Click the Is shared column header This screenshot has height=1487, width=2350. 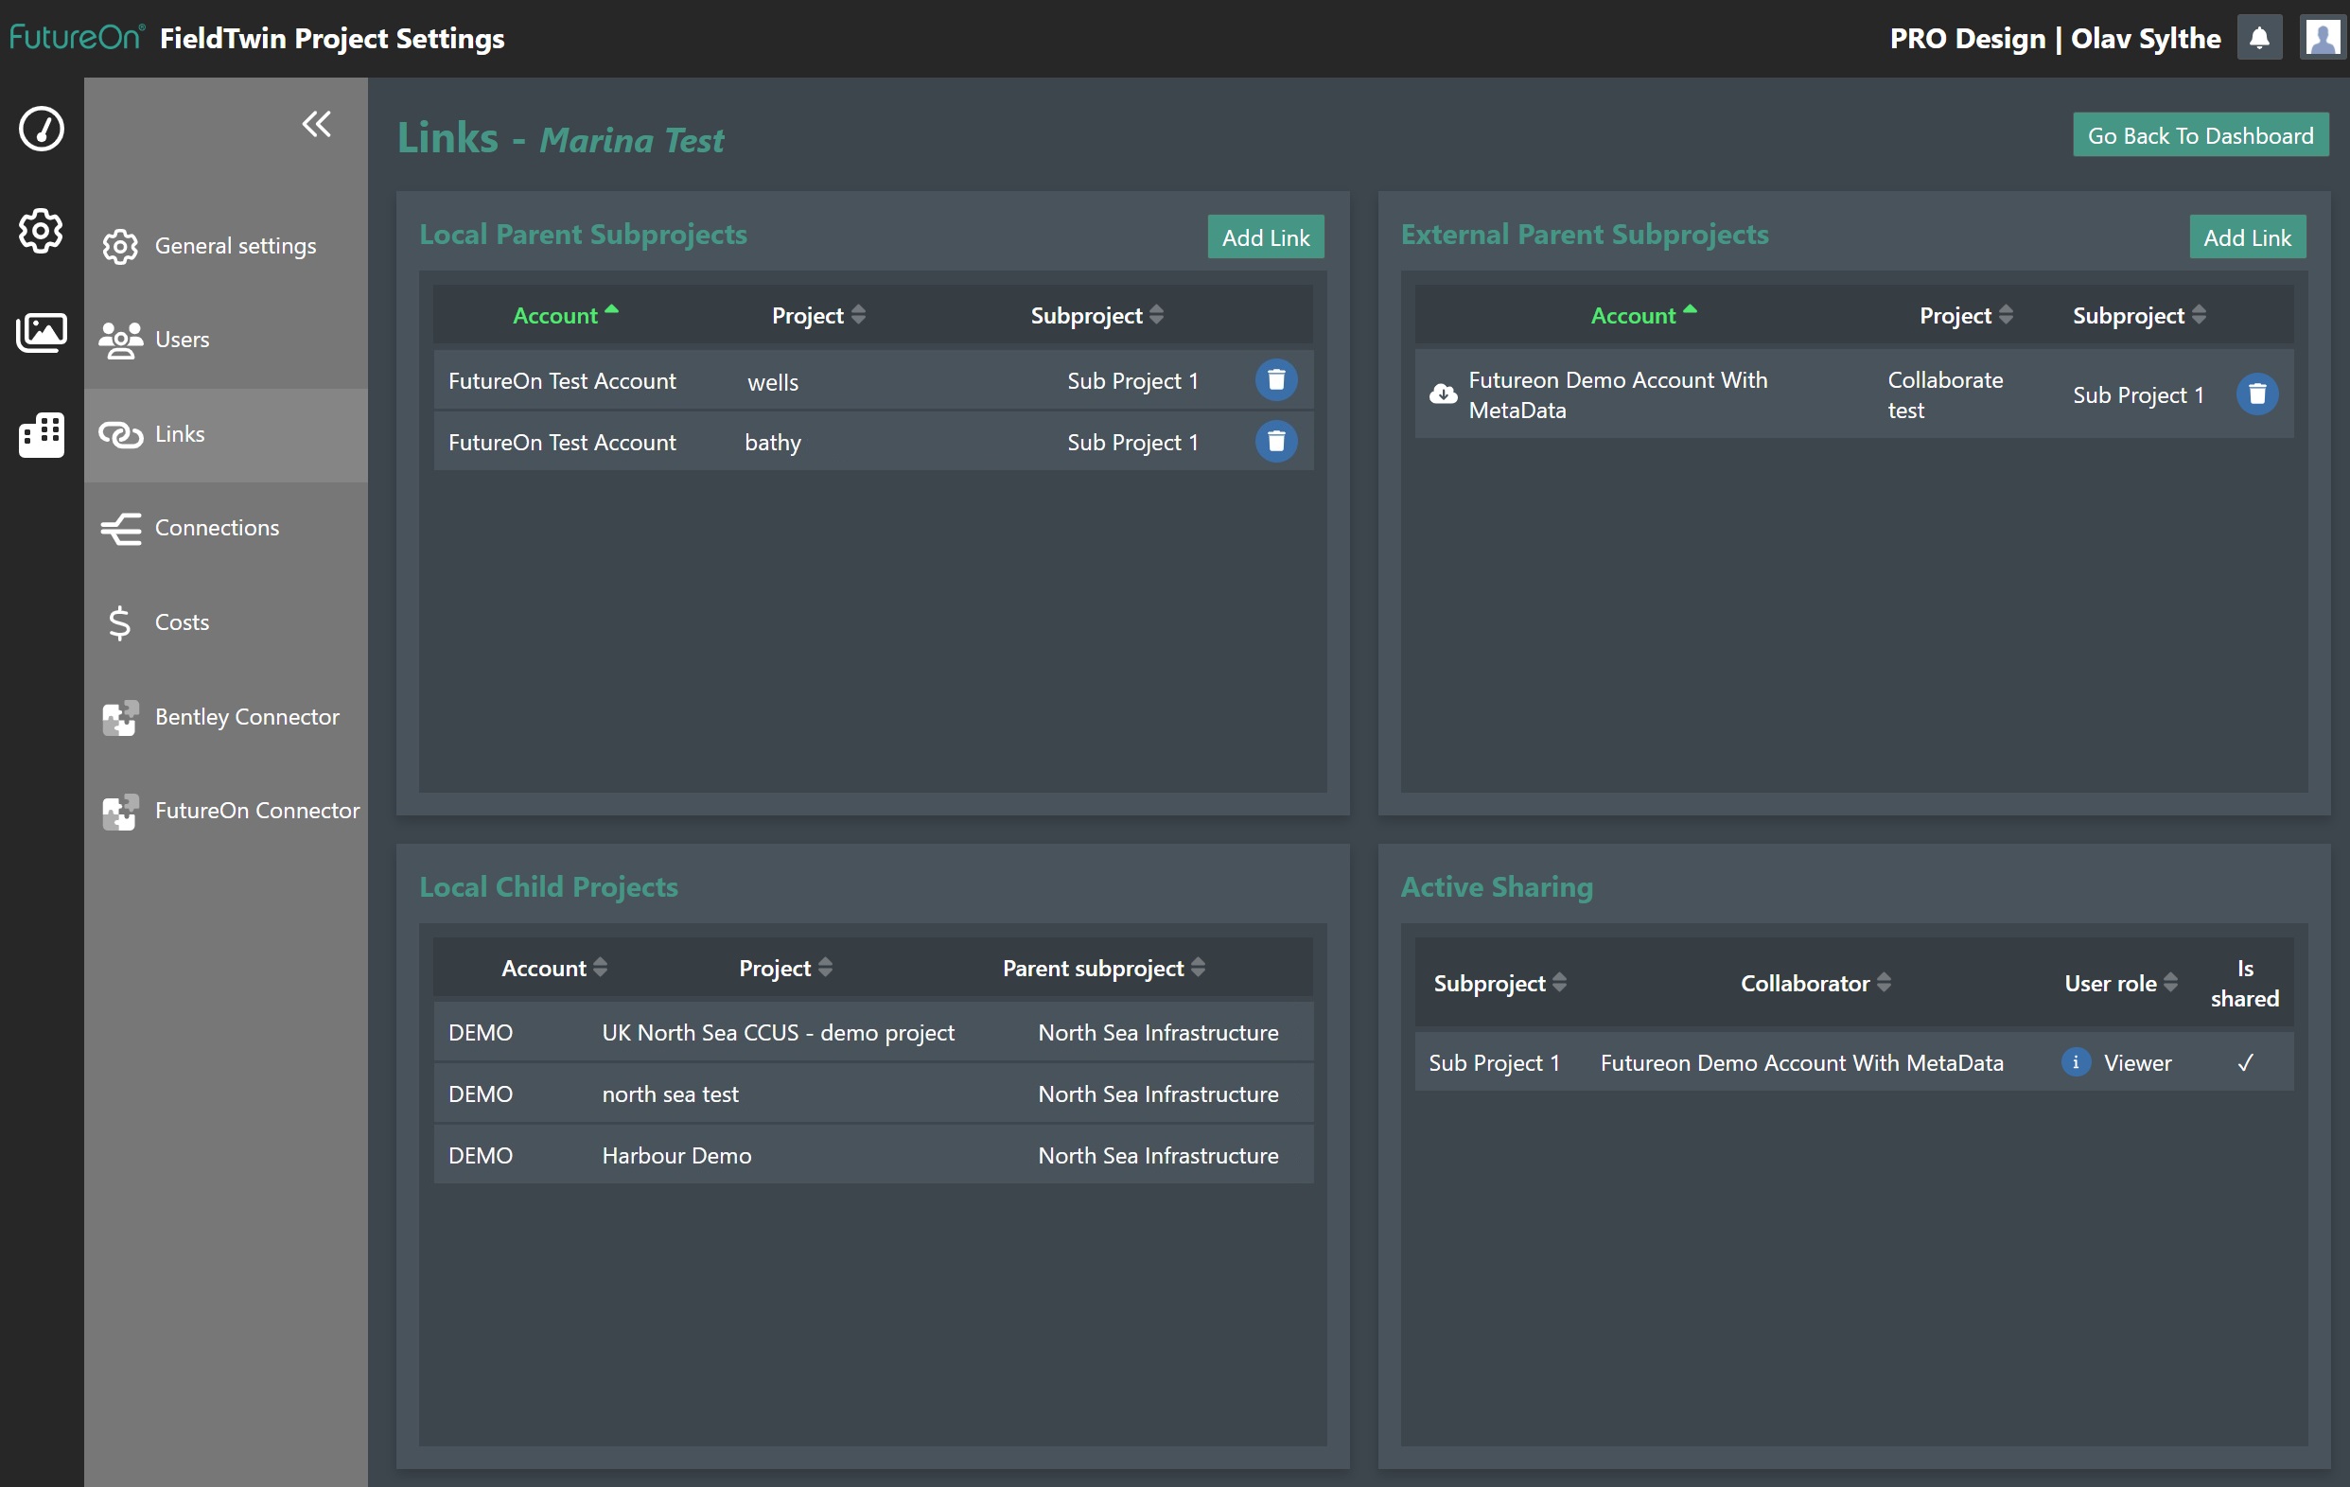pyautogui.click(x=2245, y=984)
